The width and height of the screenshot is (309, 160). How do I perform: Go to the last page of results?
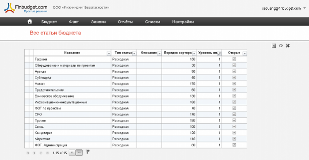[x=47, y=153]
